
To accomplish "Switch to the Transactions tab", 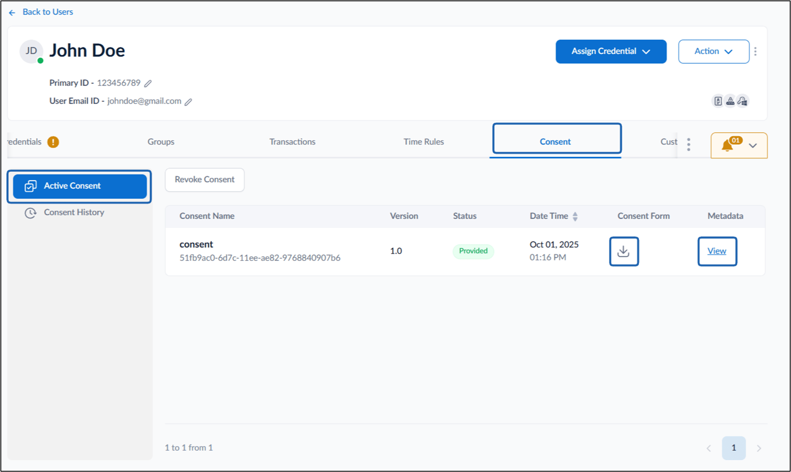I will 292,142.
